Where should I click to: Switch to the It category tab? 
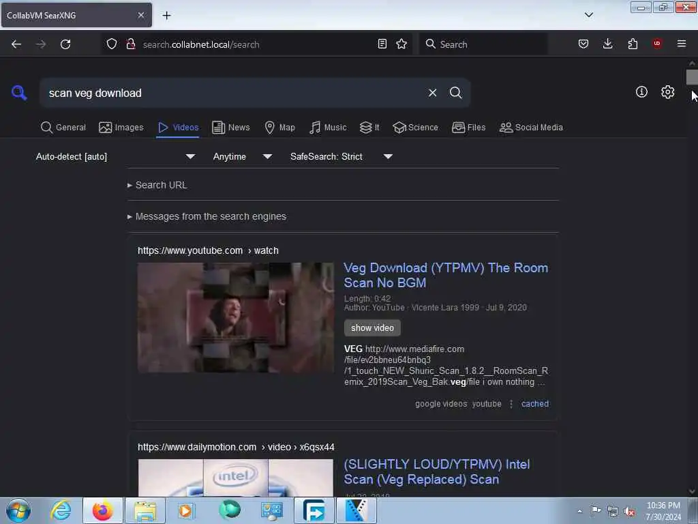click(369, 128)
